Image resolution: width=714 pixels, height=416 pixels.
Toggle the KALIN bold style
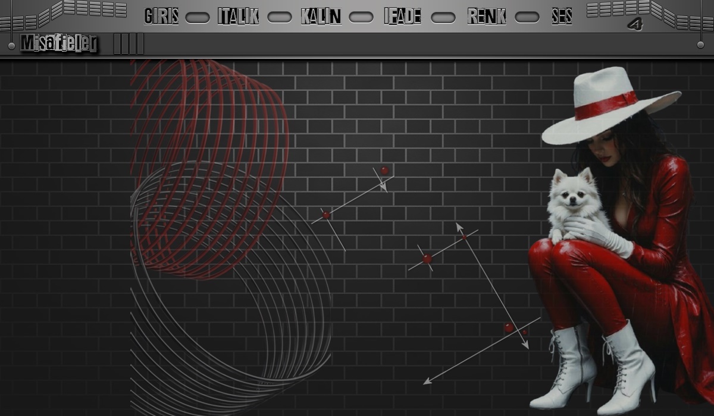click(x=321, y=17)
